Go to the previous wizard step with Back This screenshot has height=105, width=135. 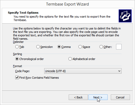[x=78, y=97]
